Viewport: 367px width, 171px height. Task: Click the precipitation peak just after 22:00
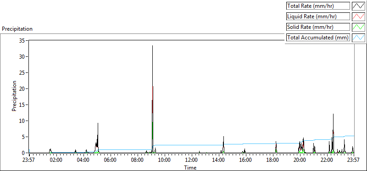coord(333,133)
